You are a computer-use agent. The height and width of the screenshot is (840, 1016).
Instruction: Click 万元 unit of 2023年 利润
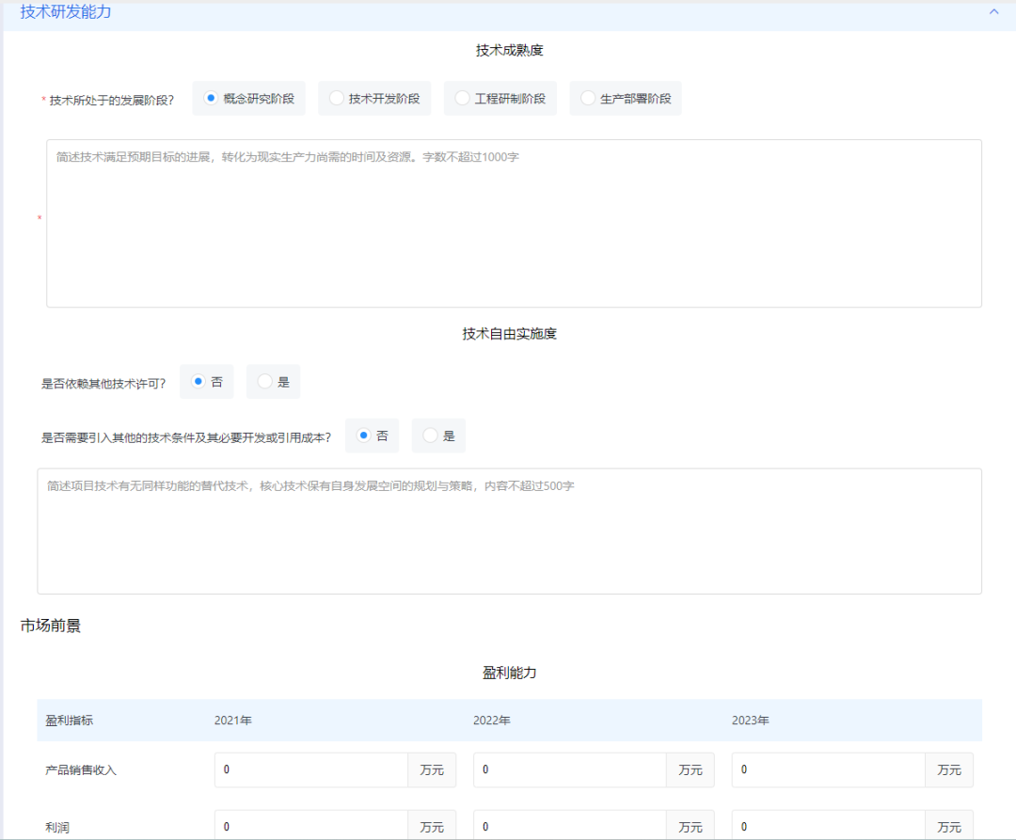click(949, 827)
